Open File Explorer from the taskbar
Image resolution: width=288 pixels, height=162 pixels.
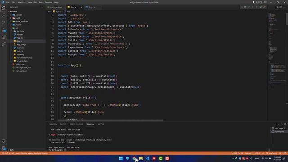pyautogui.click(x=141, y=158)
